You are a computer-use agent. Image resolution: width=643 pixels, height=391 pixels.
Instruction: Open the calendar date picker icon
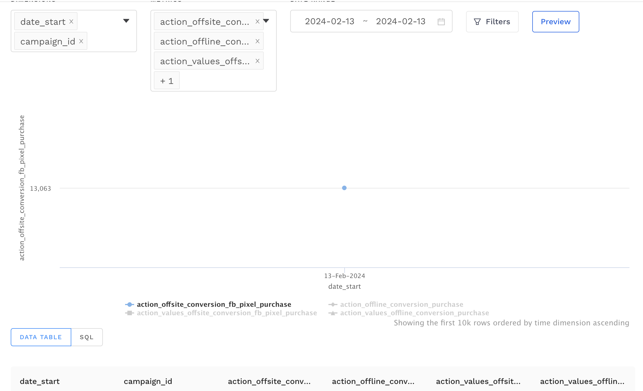[441, 21]
